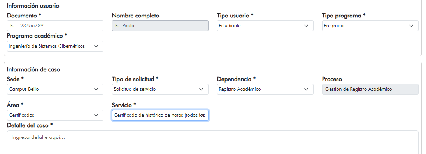This screenshot has width=426, height=154.
Task: Click the chevron arrow beside Campus Bello
Action: 96,89
